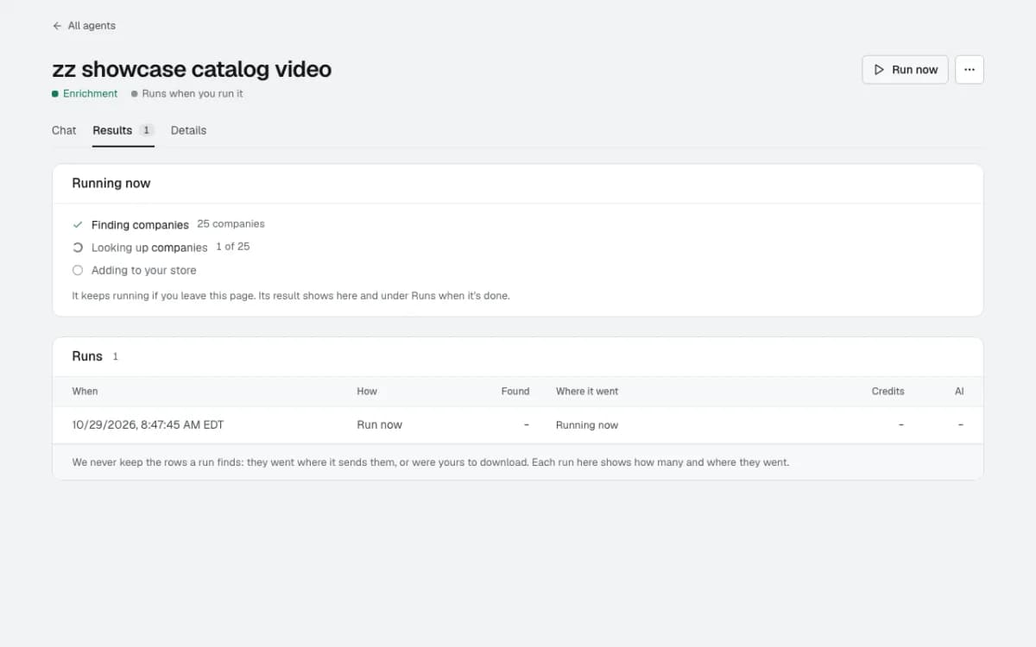Select the agent title "zz showcase catalog video"
The image size is (1036, 647).
(x=192, y=69)
